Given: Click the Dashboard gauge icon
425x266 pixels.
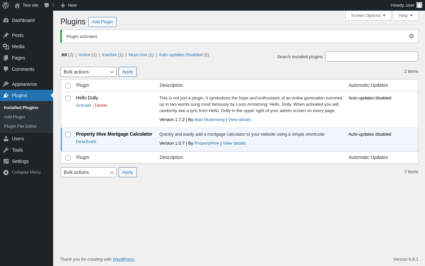Looking at the screenshot, I should pyautogui.click(x=6, y=20).
